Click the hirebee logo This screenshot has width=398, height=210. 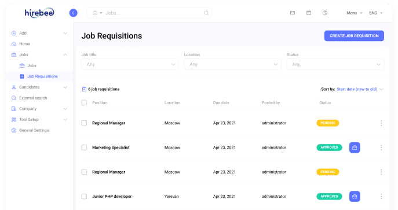pos(39,13)
